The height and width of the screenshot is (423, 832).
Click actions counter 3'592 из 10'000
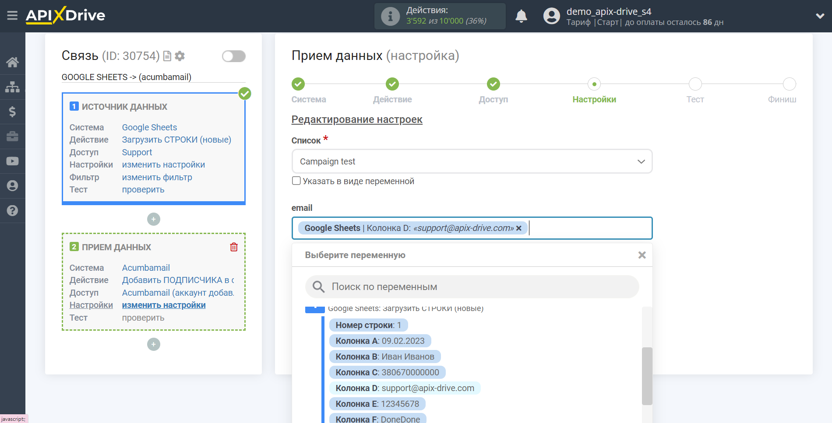pos(446,21)
